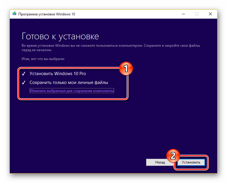
Task: Select the text Сохранить только мои личные файлы
Action: [x=69, y=82]
